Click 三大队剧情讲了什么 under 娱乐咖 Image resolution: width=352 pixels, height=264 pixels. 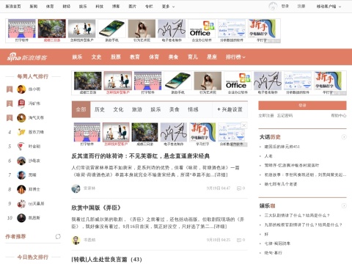coord(297,216)
